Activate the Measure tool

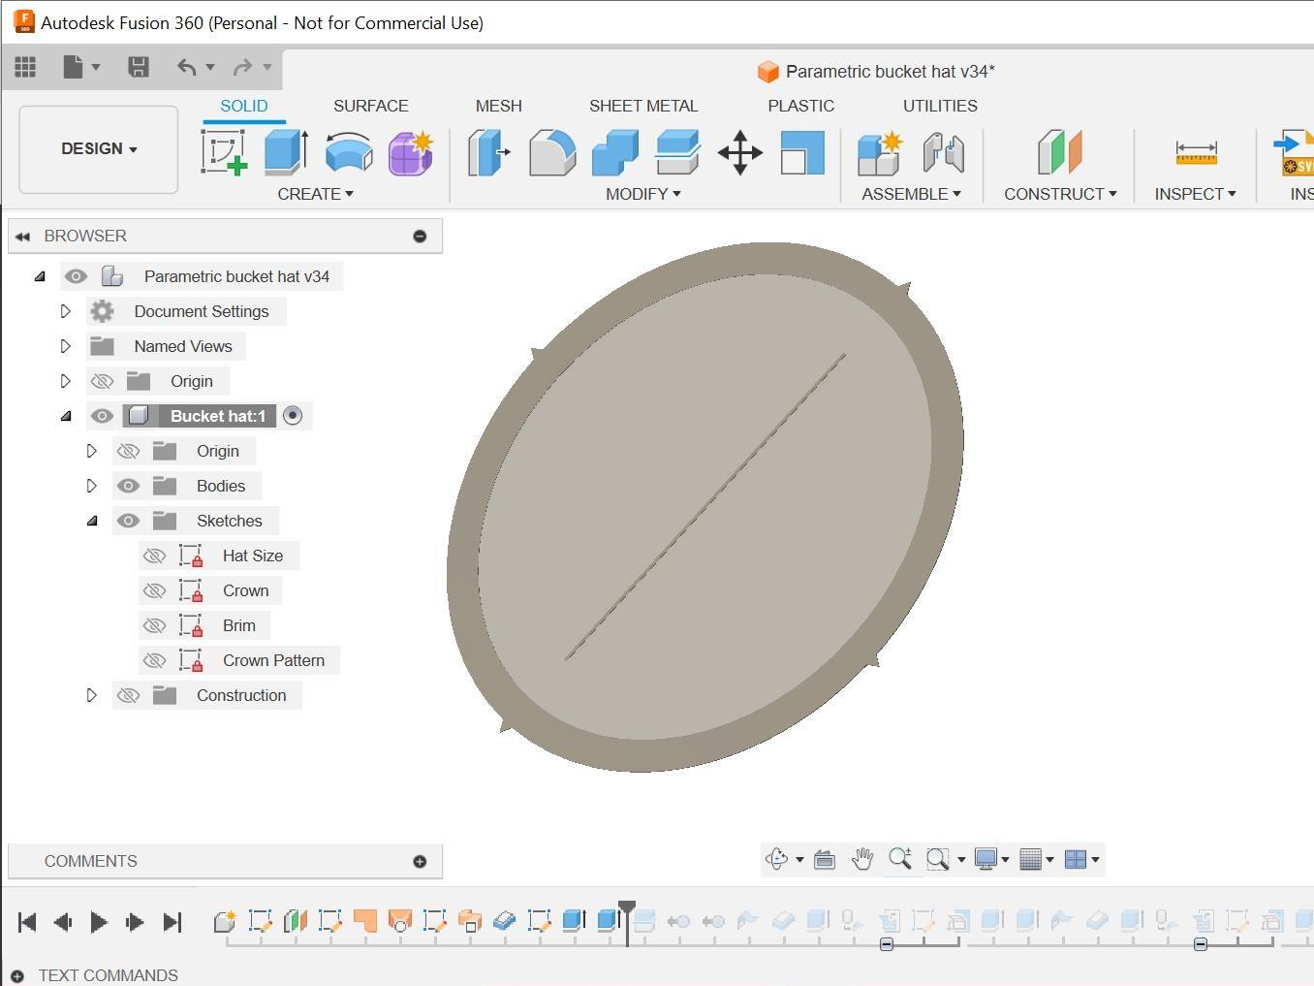(x=1196, y=153)
